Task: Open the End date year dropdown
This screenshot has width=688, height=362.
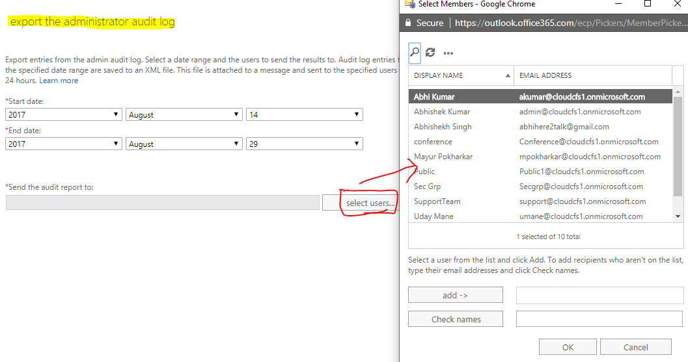Action: [64, 144]
